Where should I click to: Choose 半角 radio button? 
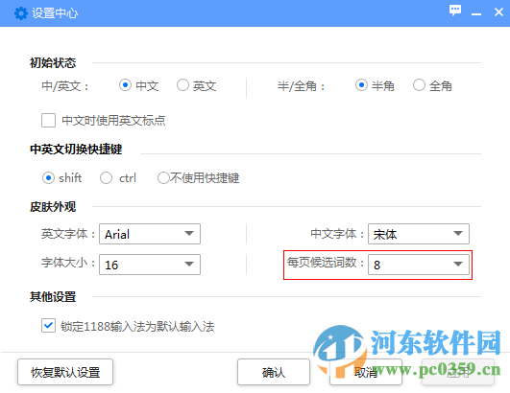(361, 85)
